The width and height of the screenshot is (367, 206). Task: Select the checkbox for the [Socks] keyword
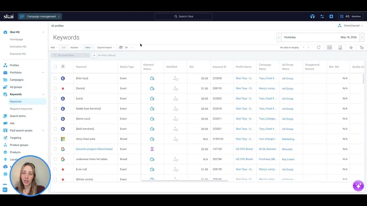click(x=55, y=88)
